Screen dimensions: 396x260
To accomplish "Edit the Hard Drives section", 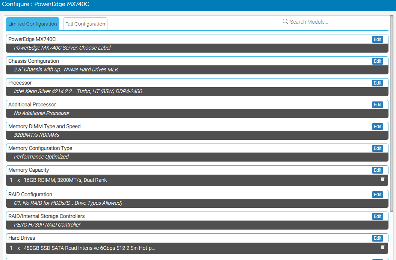I will tap(378, 238).
